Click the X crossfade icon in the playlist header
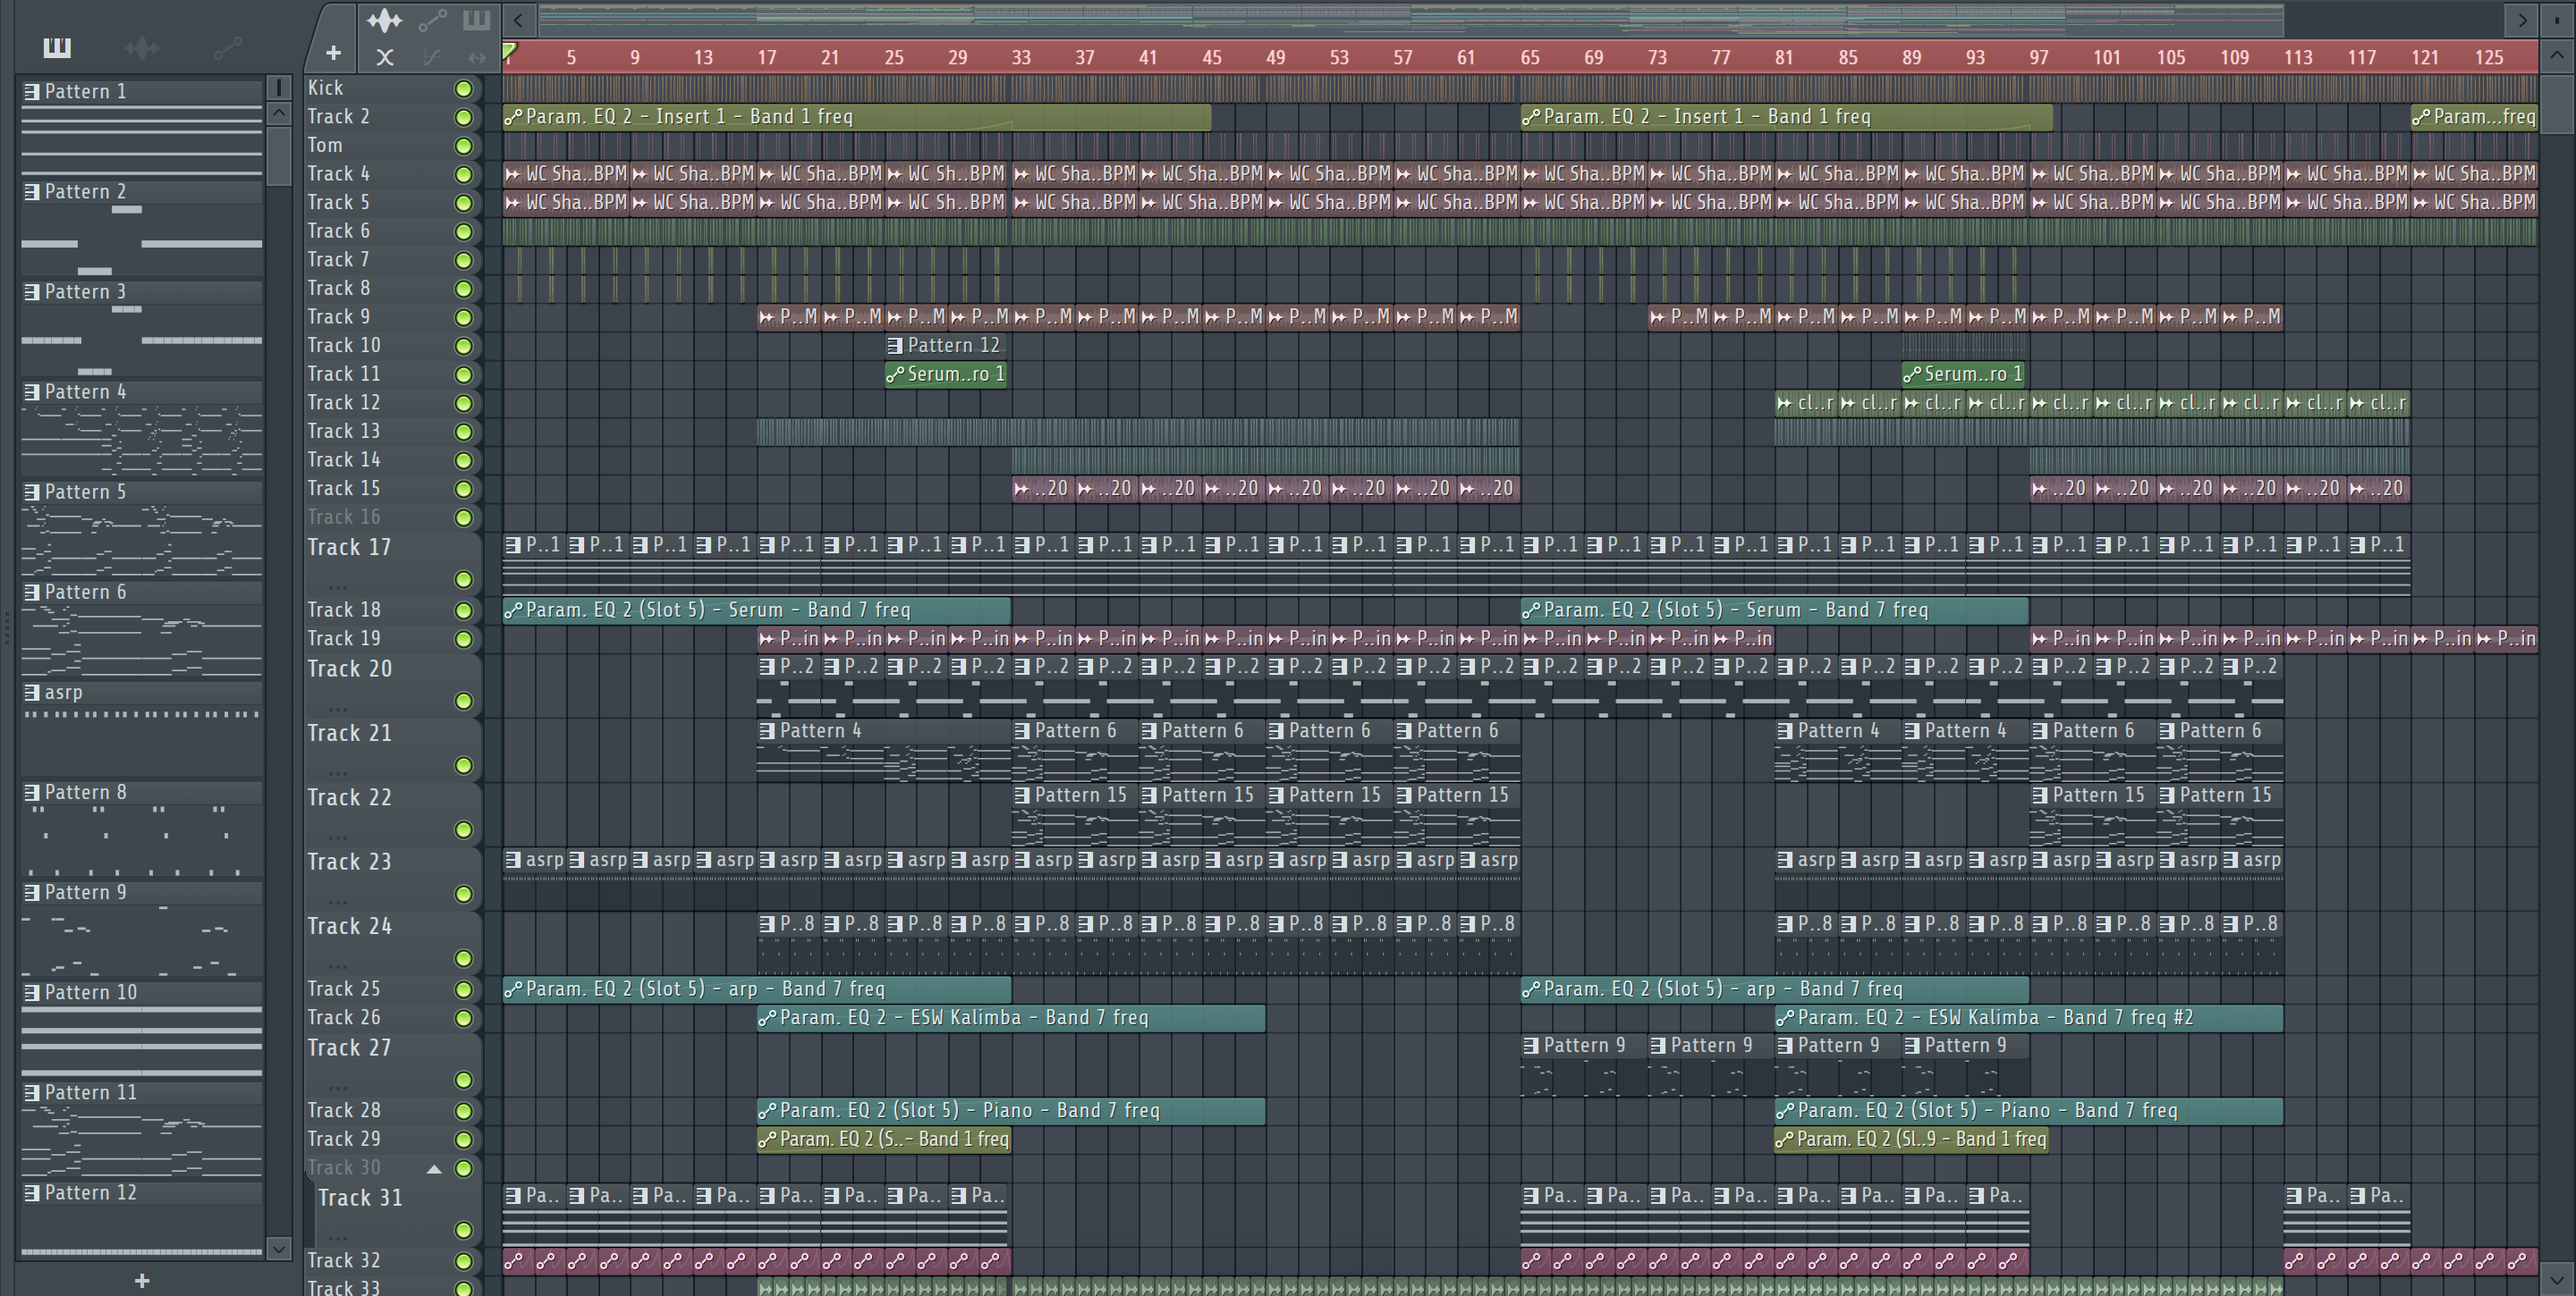 coord(384,57)
